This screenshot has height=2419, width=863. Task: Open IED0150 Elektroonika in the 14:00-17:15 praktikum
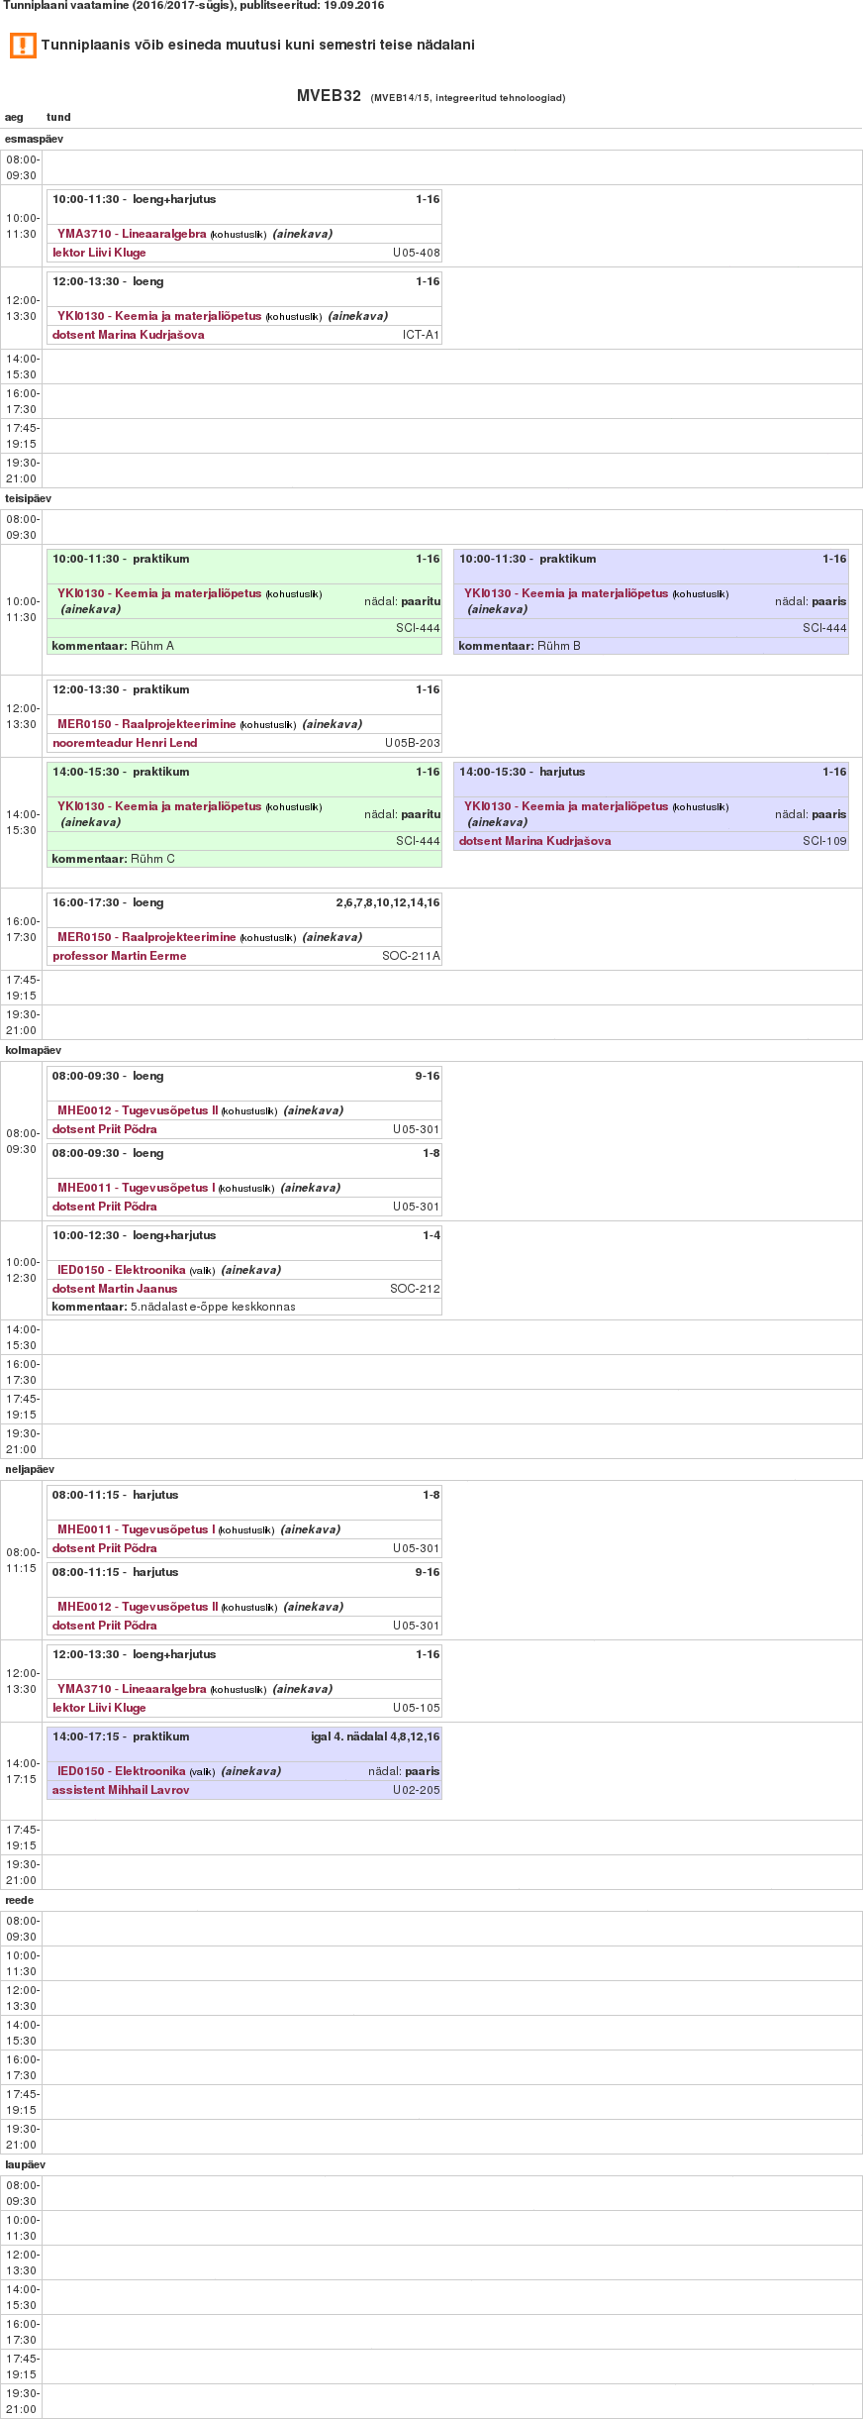(122, 1771)
